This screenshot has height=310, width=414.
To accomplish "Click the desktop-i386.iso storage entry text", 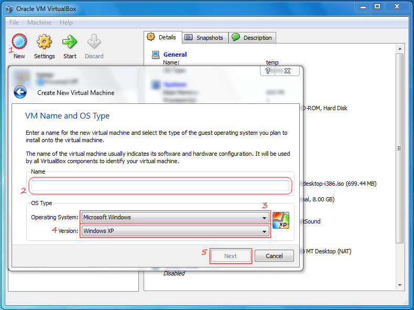I will coord(340,184).
